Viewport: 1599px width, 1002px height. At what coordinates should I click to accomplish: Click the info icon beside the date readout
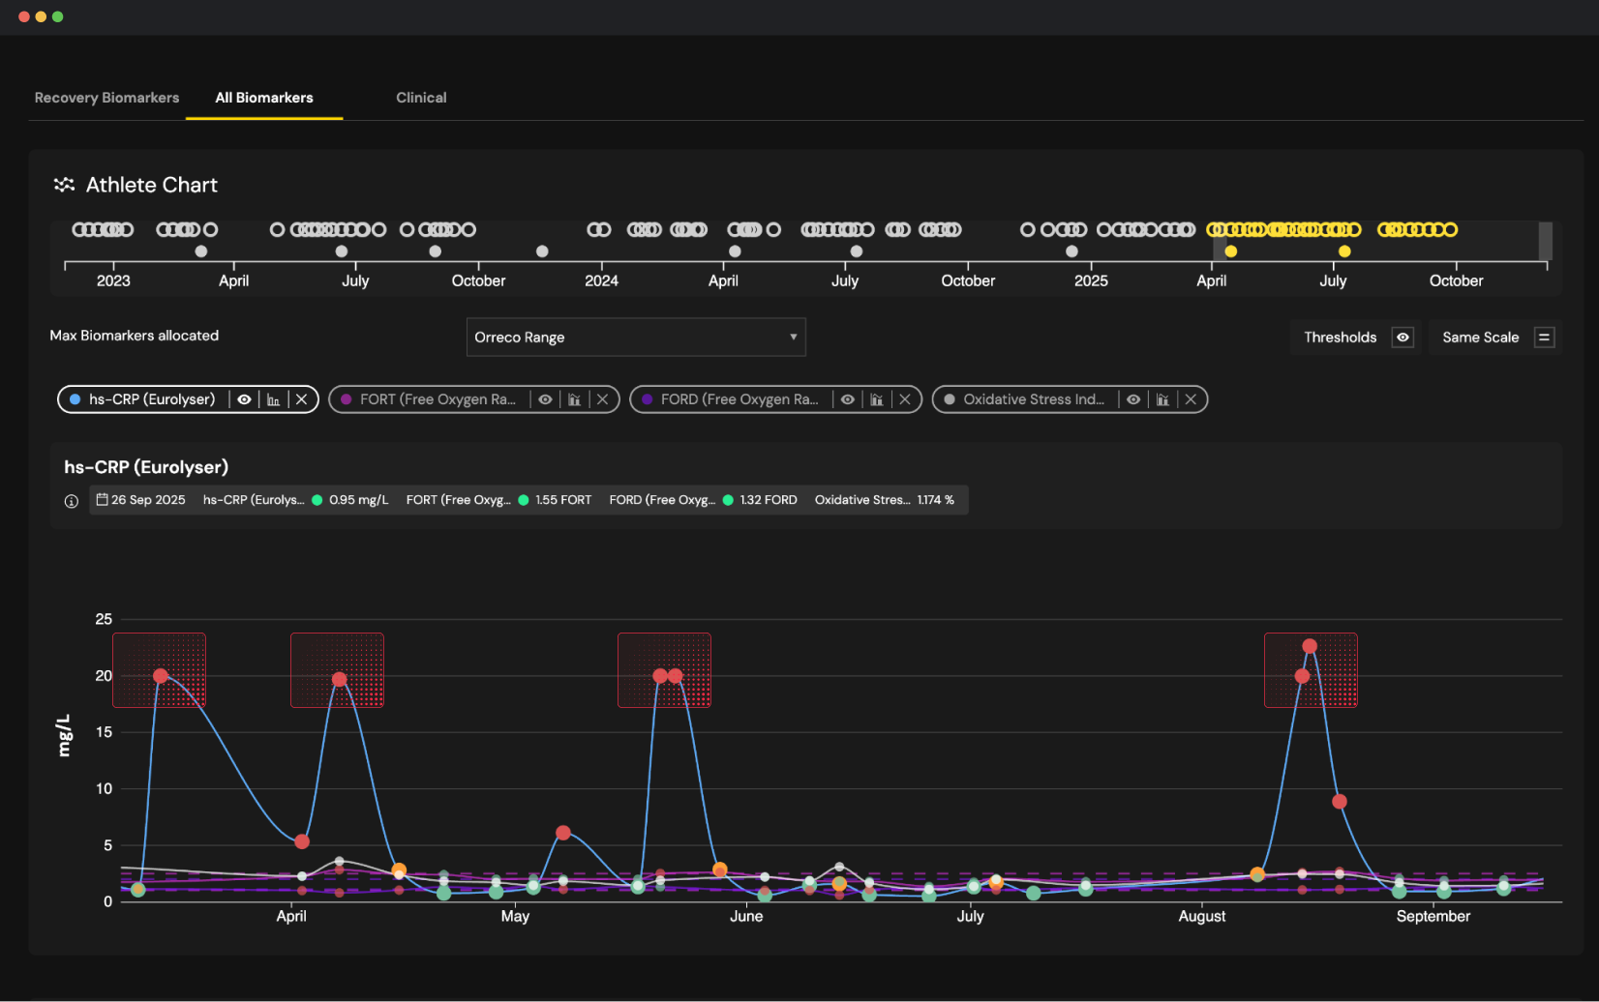(71, 500)
